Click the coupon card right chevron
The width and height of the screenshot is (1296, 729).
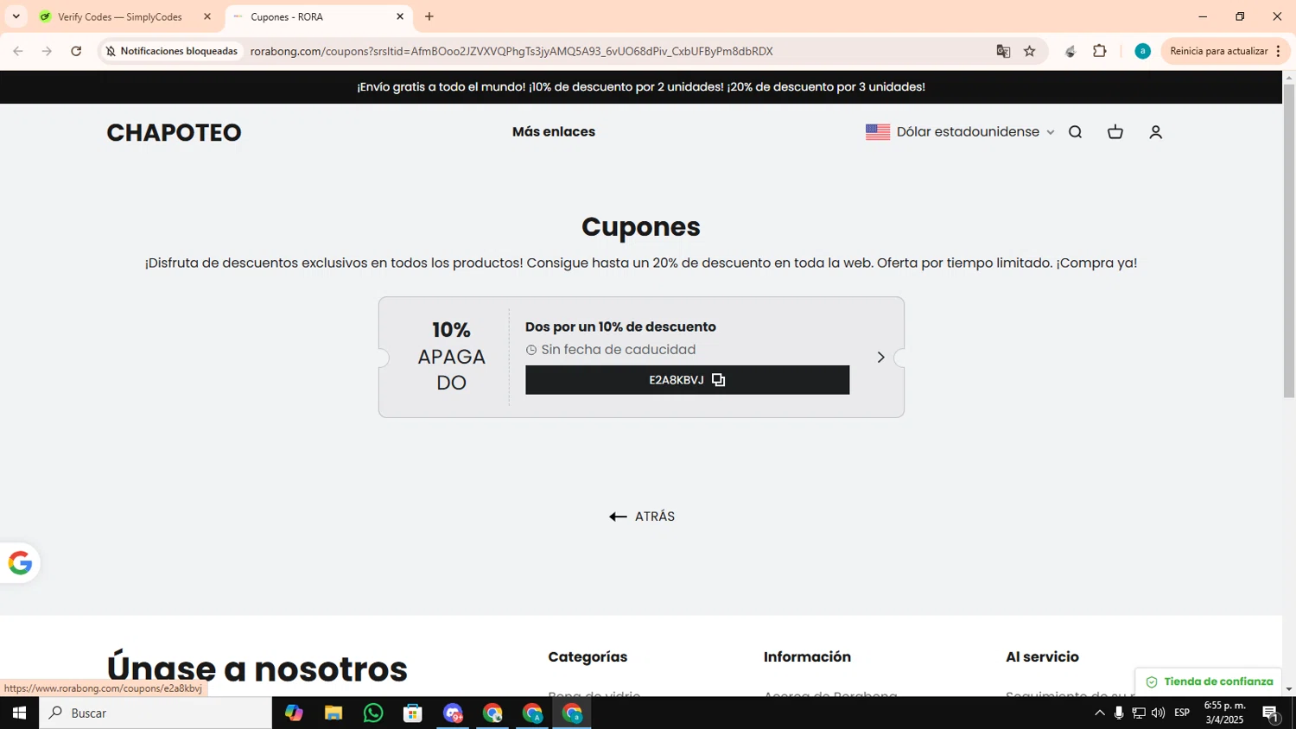click(x=880, y=357)
